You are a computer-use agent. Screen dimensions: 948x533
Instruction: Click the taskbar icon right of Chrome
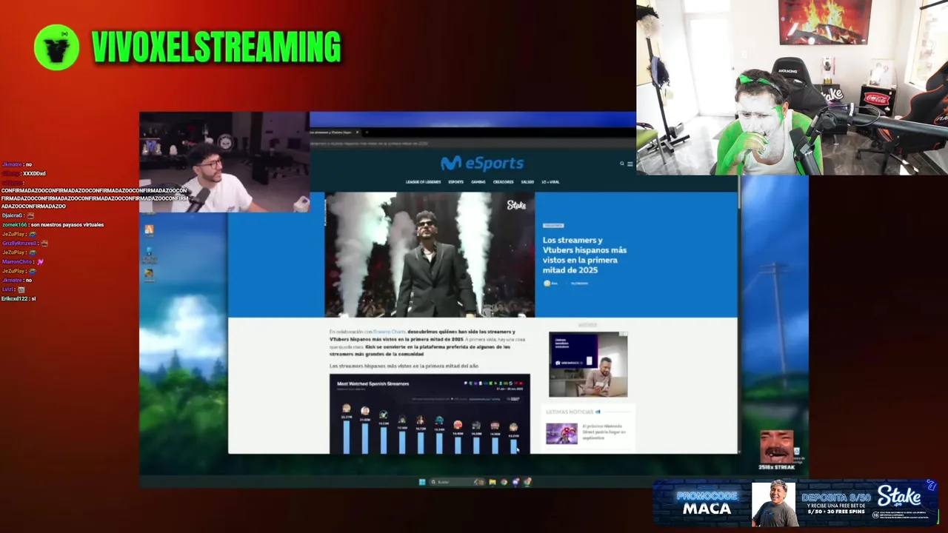[x=515, y=482]
